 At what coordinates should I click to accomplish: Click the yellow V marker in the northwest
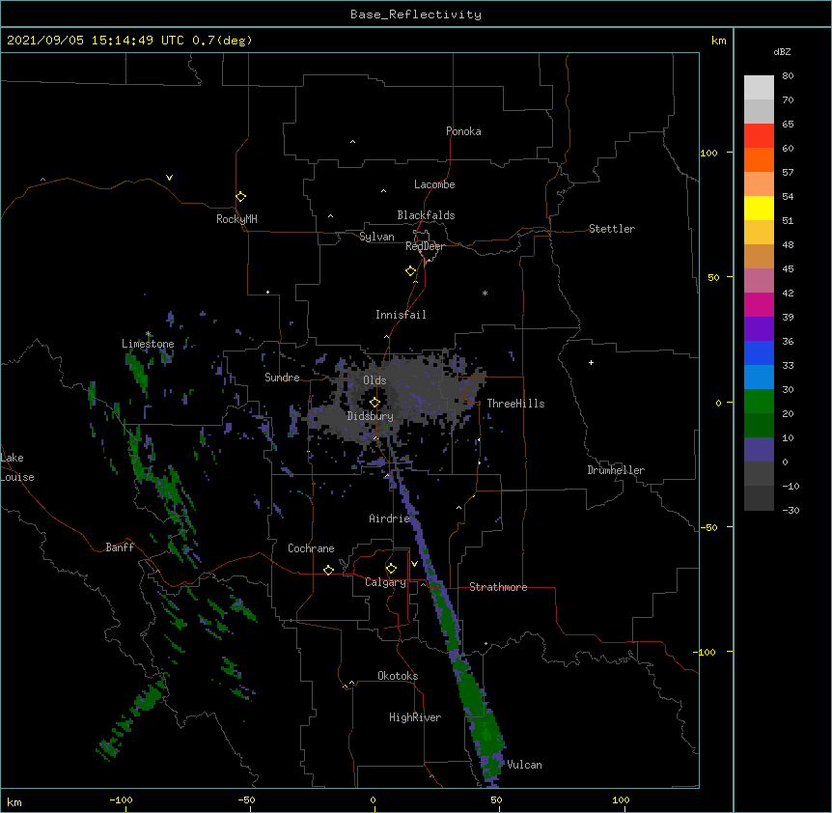coord(169,178)
